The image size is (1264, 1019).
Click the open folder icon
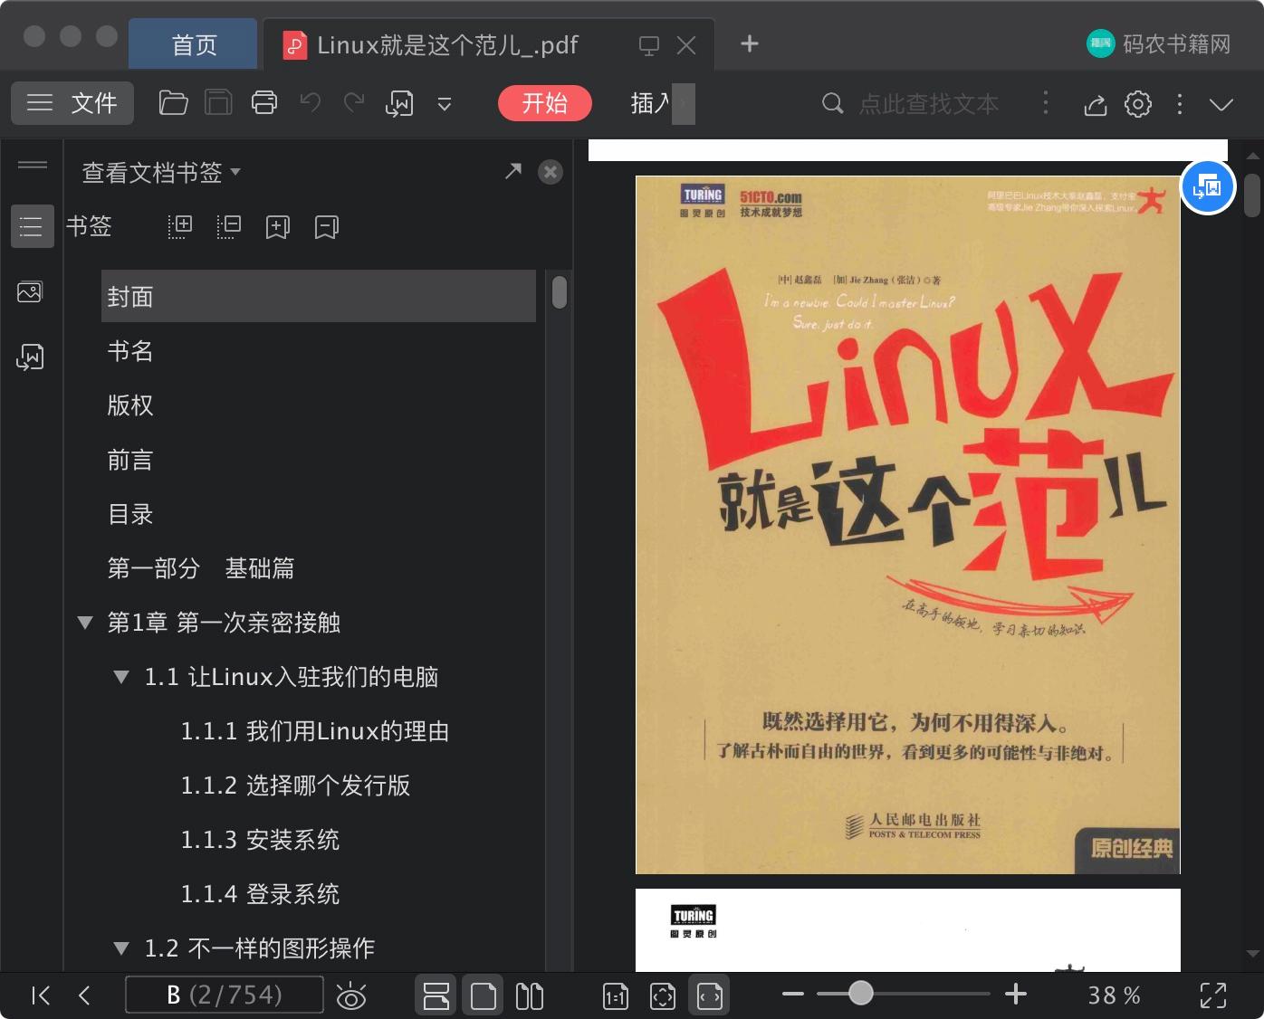pos(173,103)
